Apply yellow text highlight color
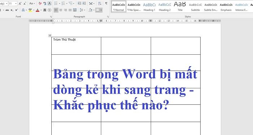 30,10
